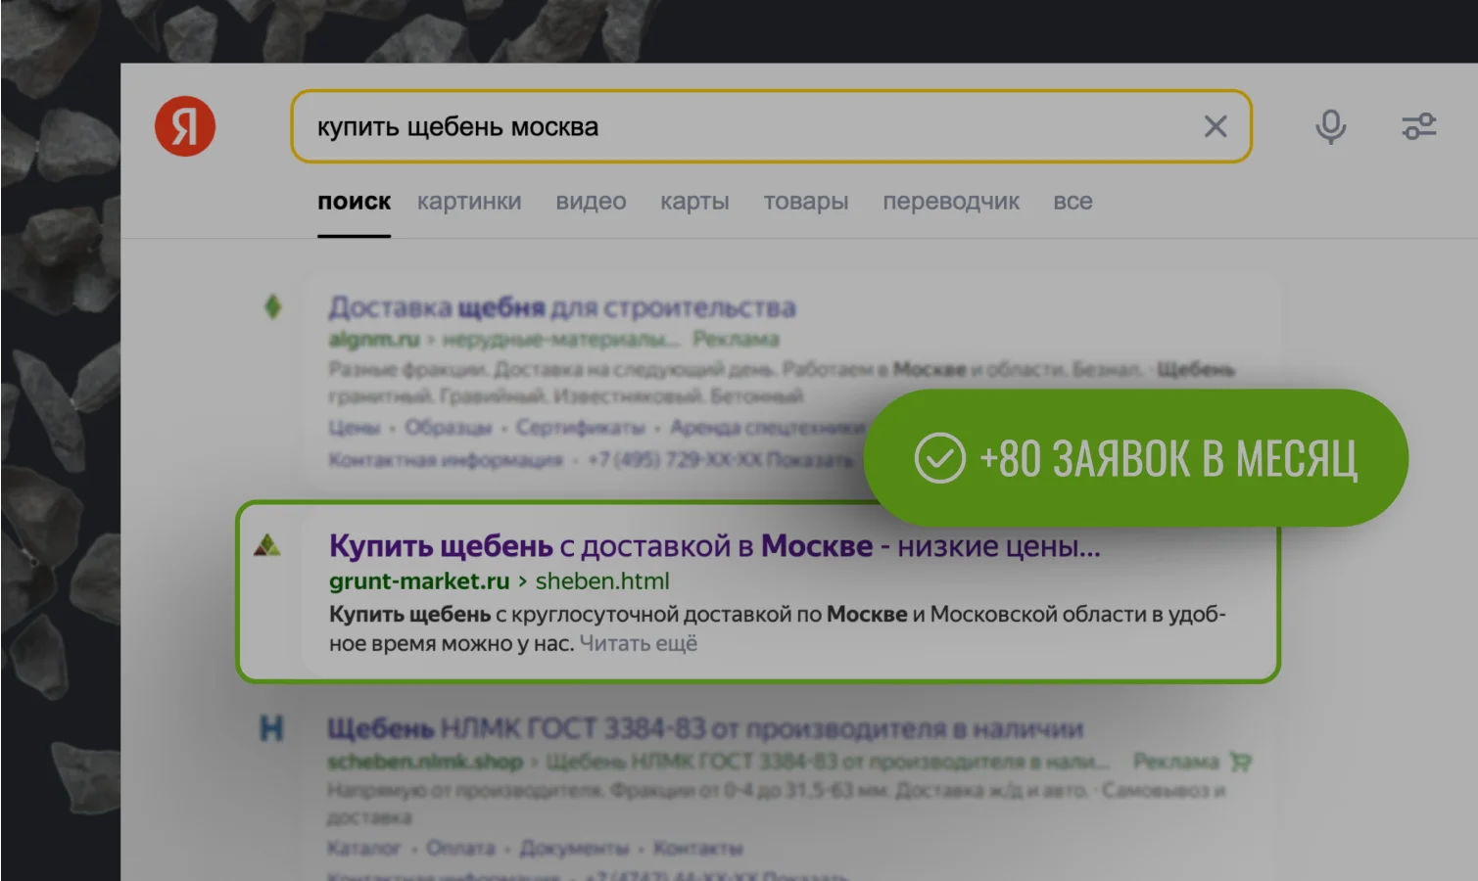Select the 'поиск' tab
The height and width of the screenshot is (881, 1478).
click(354, 202)
